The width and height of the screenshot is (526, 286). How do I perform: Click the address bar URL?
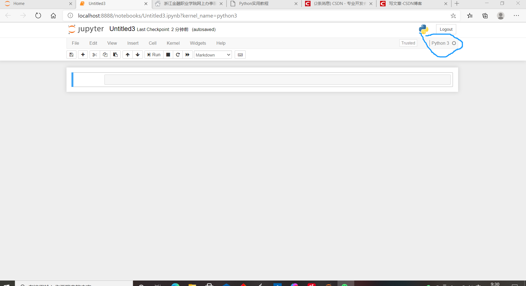coord(157,16)
